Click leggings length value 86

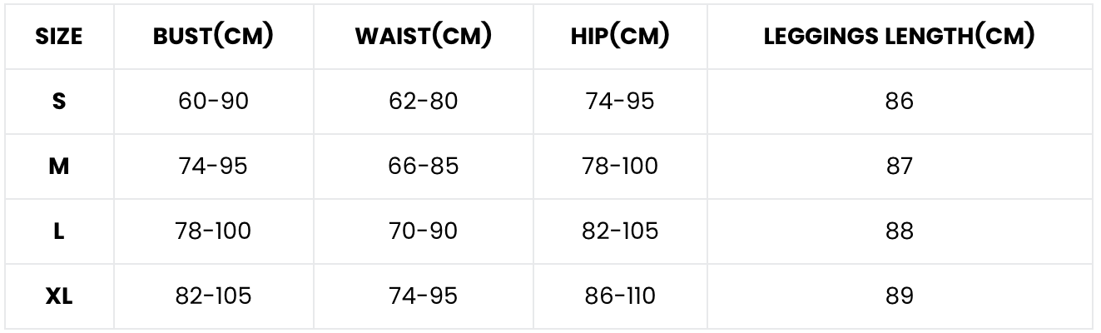click(x=900, y=102)
